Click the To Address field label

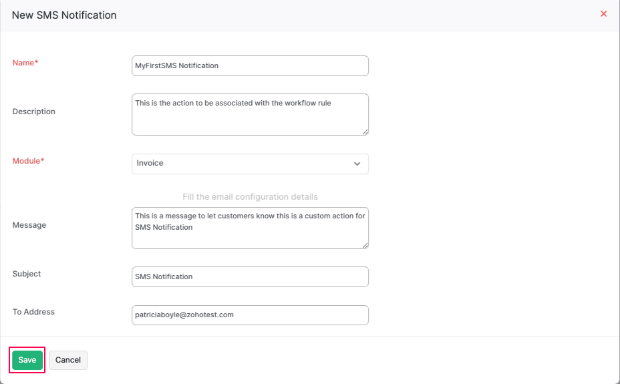[x=33, y=312]
